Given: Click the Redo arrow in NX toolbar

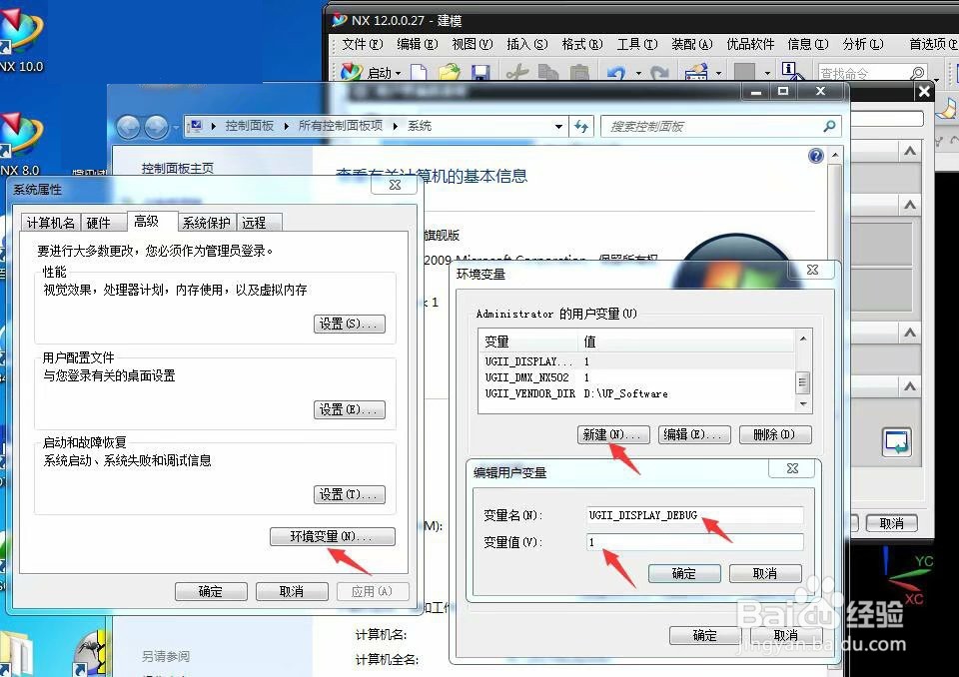Looking at the screenshot, I should coord(659,73).
